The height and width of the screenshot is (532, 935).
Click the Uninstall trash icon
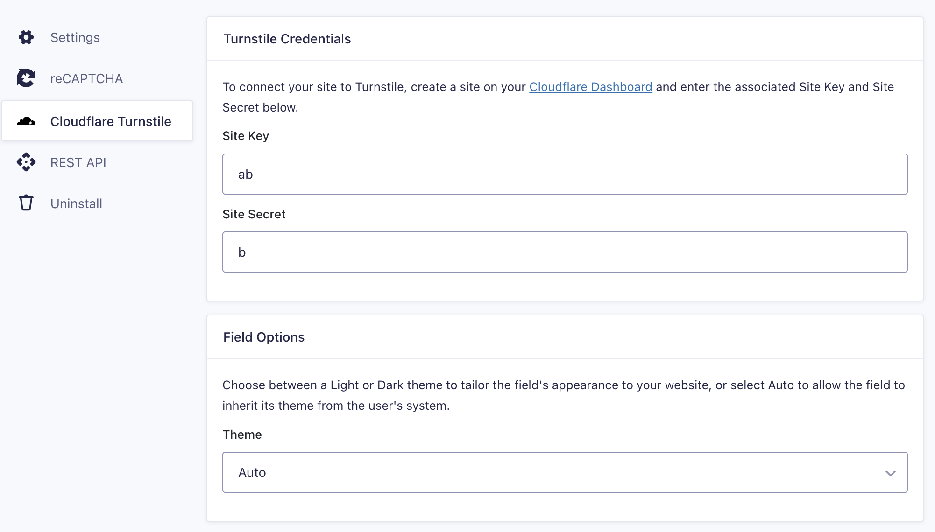(x=26, y=203)
